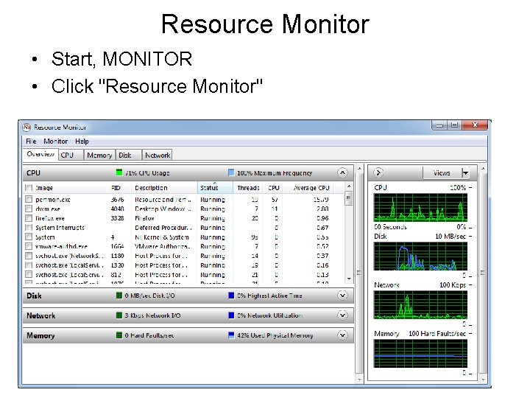Screen dimensions: 530x398
Task: Minimize the Resource Monitor window
Action: tap(439, 125)
